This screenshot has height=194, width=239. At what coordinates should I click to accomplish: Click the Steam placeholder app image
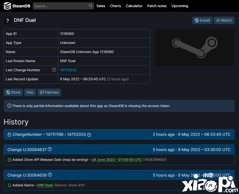coord(195,47)
